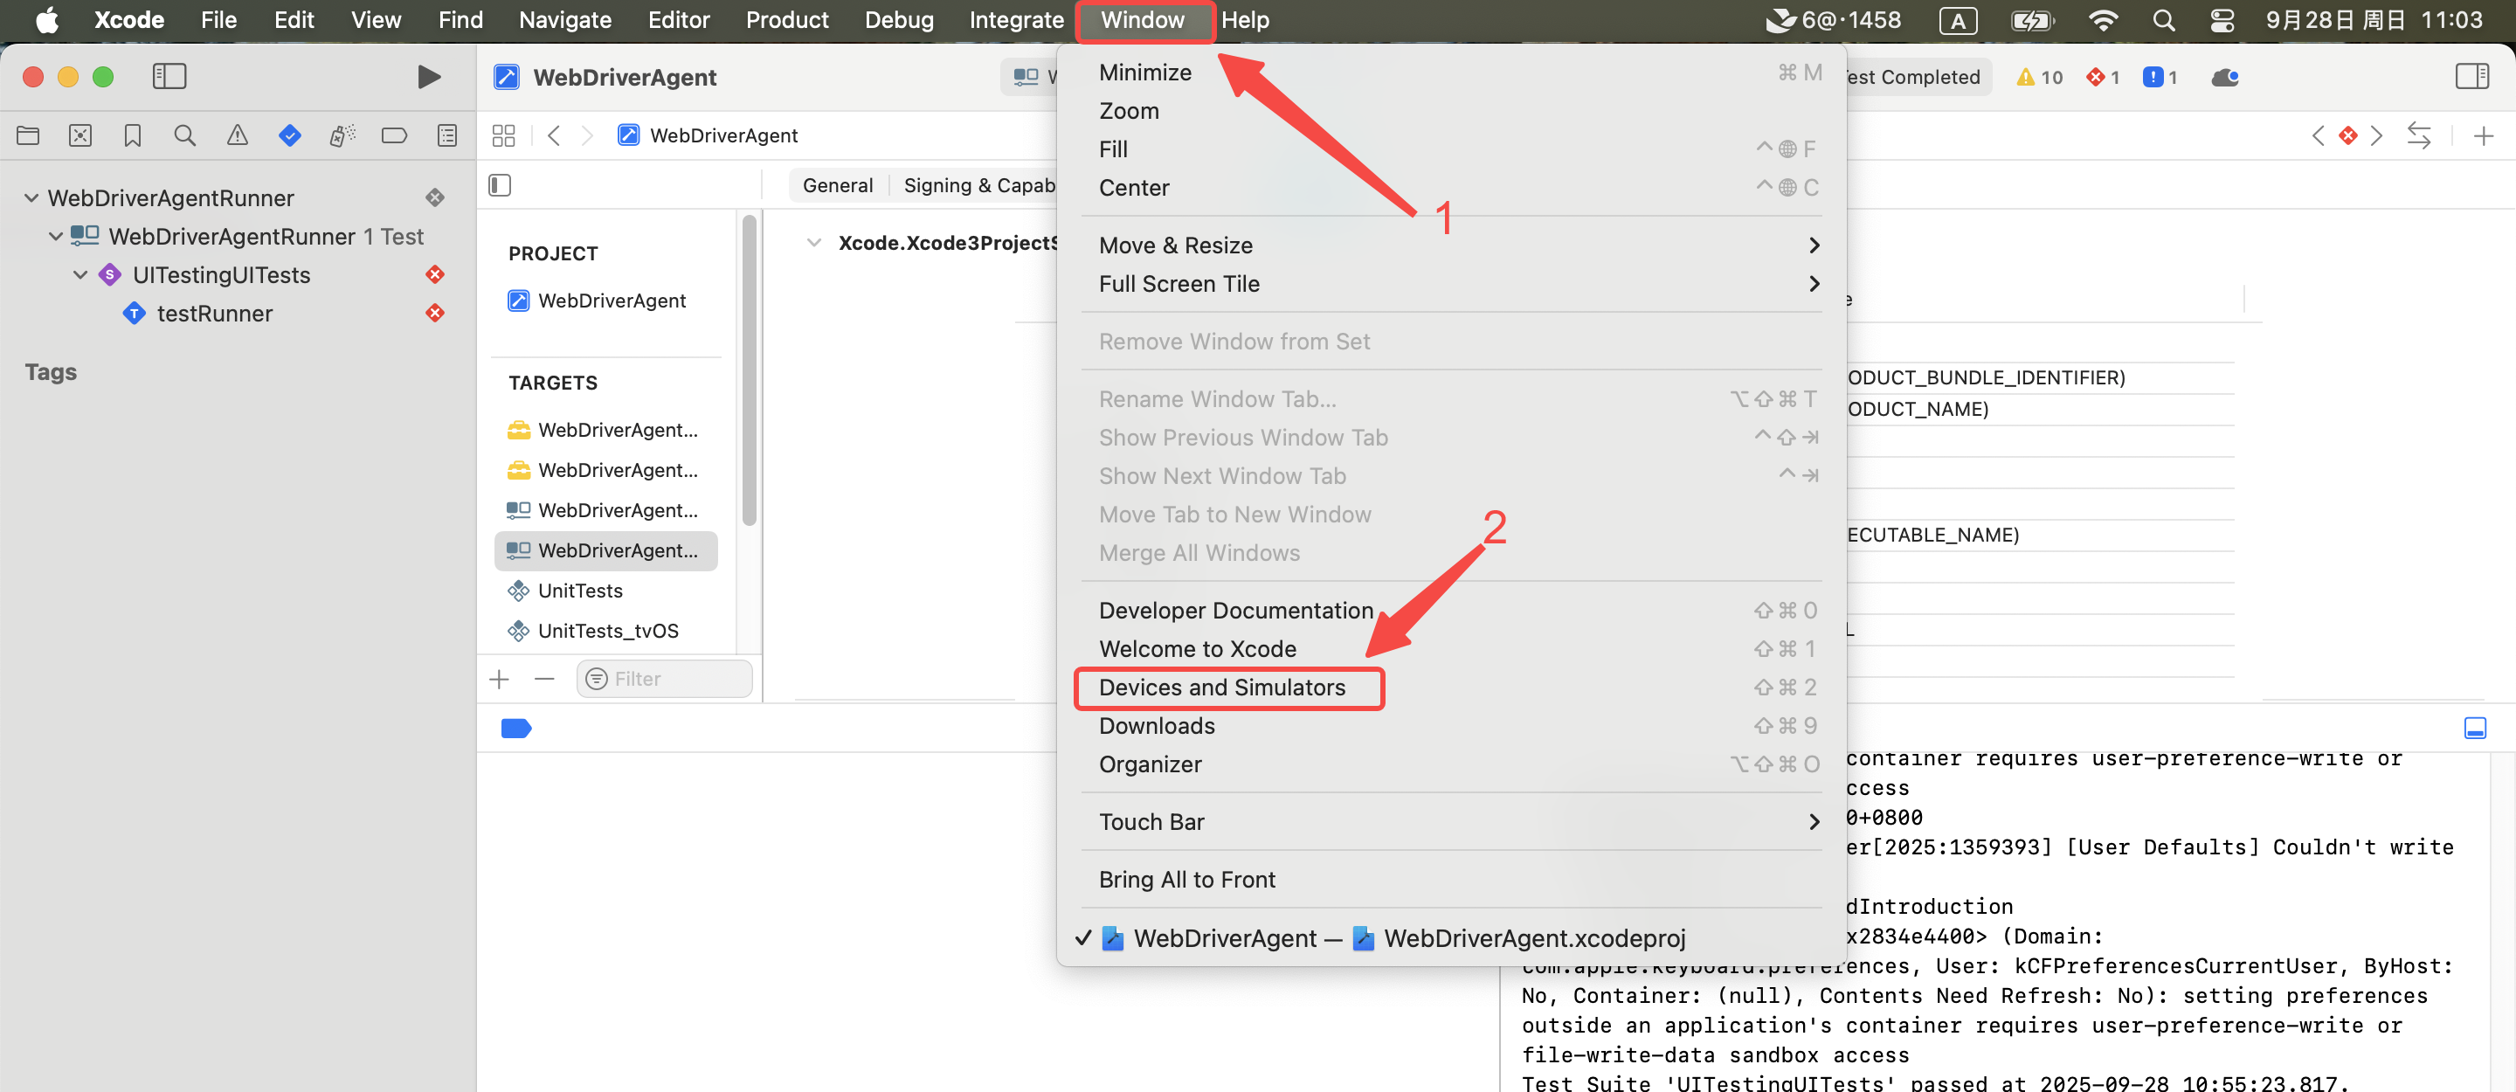Viewport: 2516px width, 1092px height.
Task: Choose Organizer from the Window menu
Action: pyautogui.click(x=1150, y=764)
